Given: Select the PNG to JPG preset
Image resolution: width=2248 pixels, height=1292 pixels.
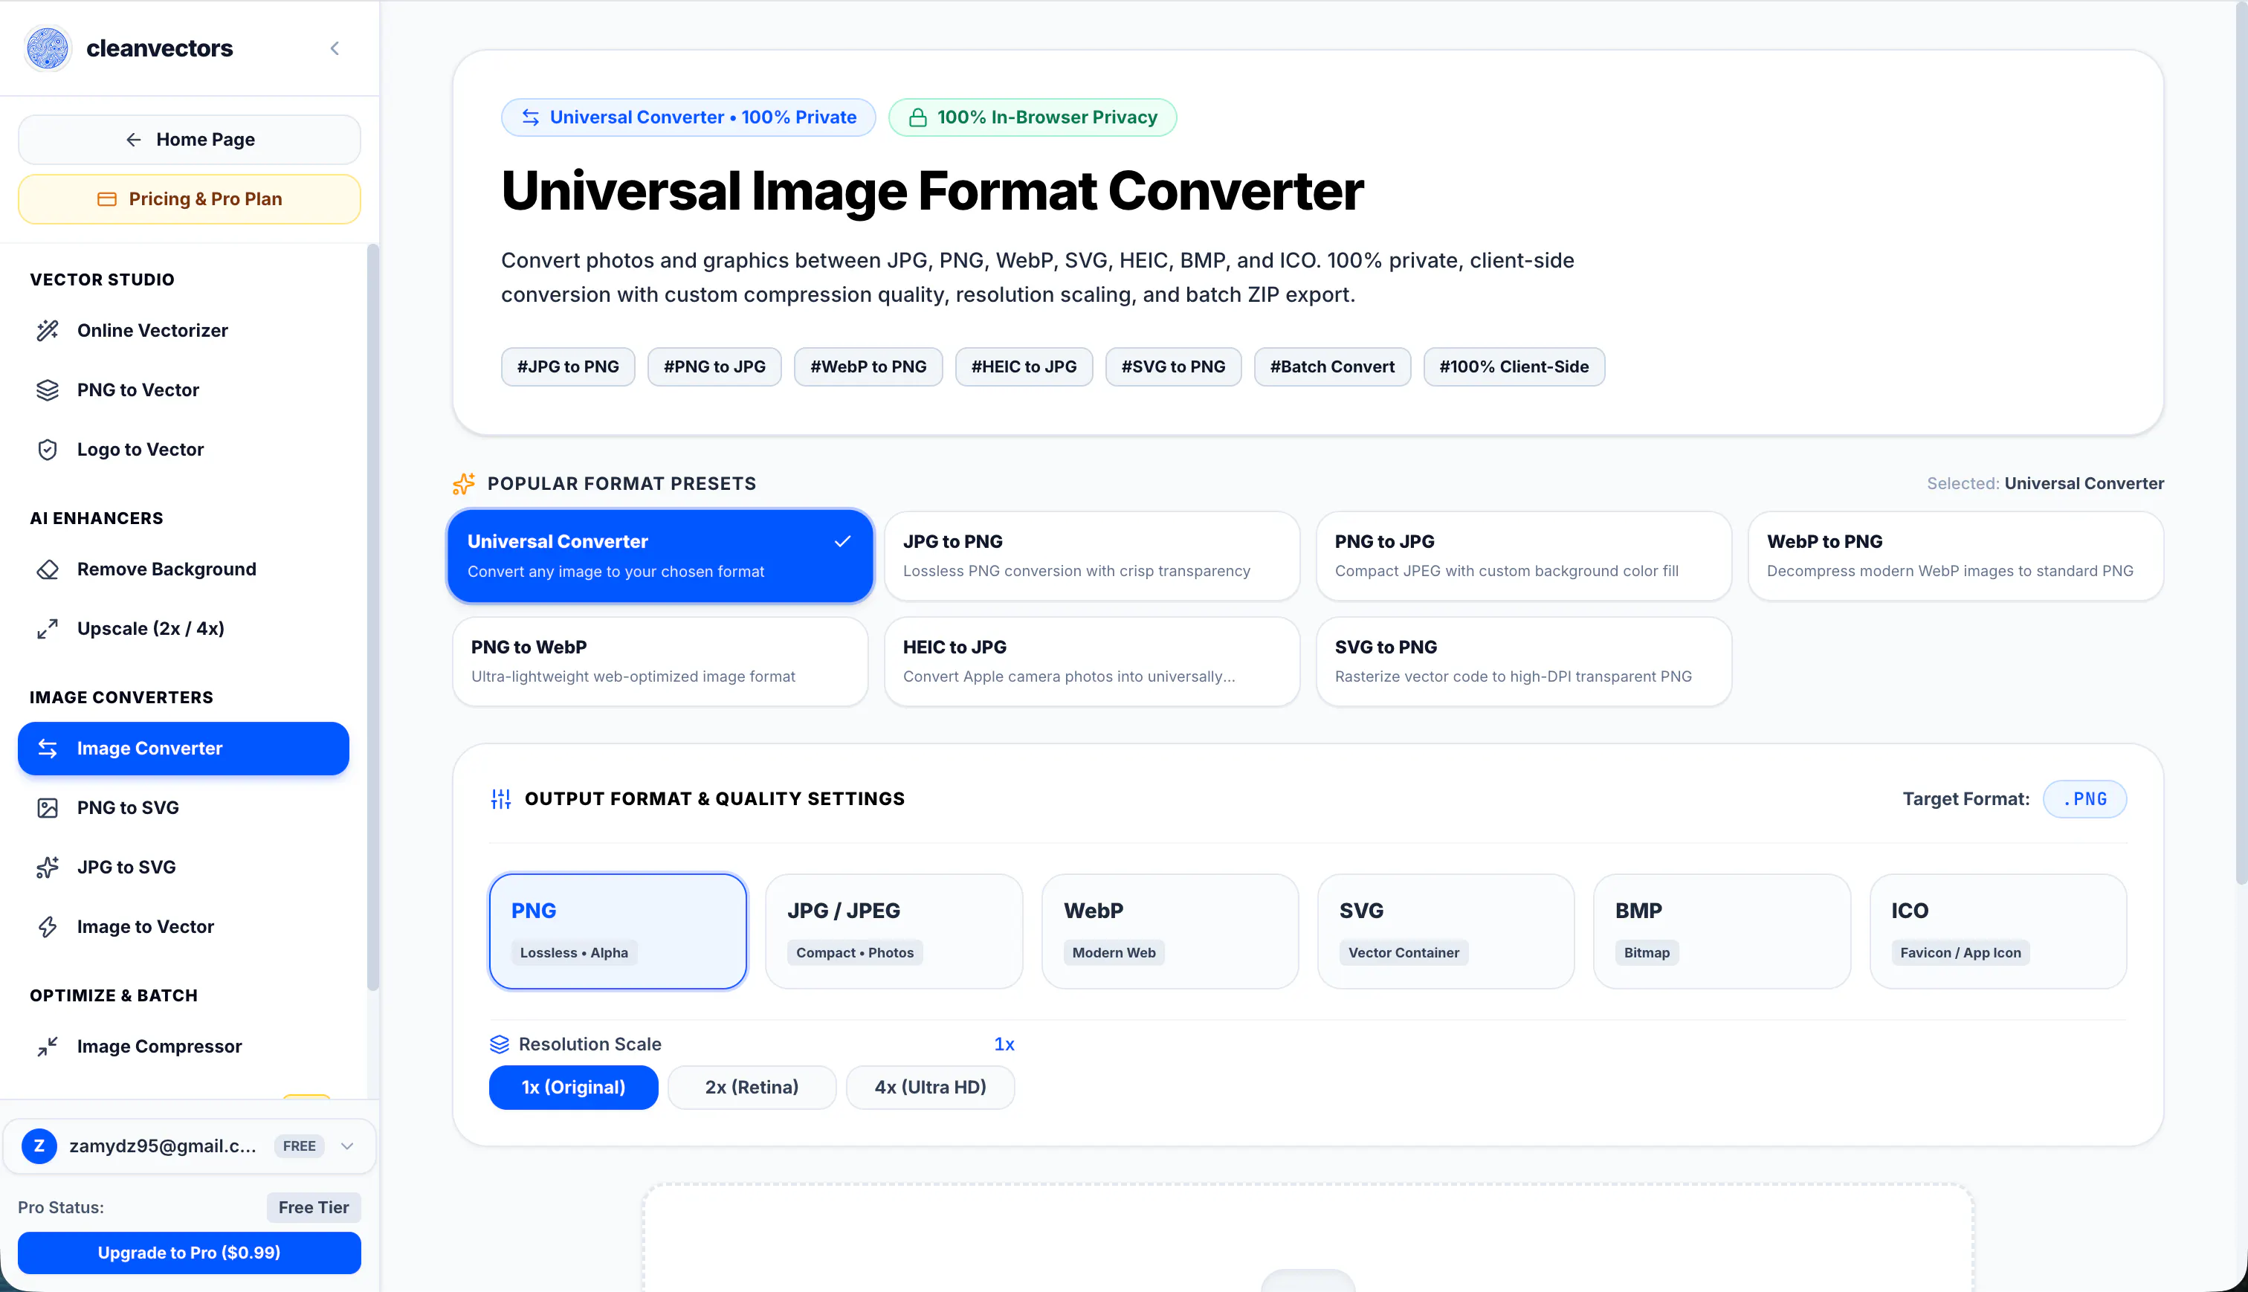Looking at the screenshot, I should point(1524,555).
